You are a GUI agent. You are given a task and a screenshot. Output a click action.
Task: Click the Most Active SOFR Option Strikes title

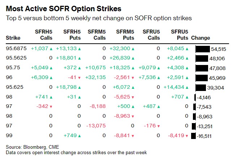tap(64, 8)
